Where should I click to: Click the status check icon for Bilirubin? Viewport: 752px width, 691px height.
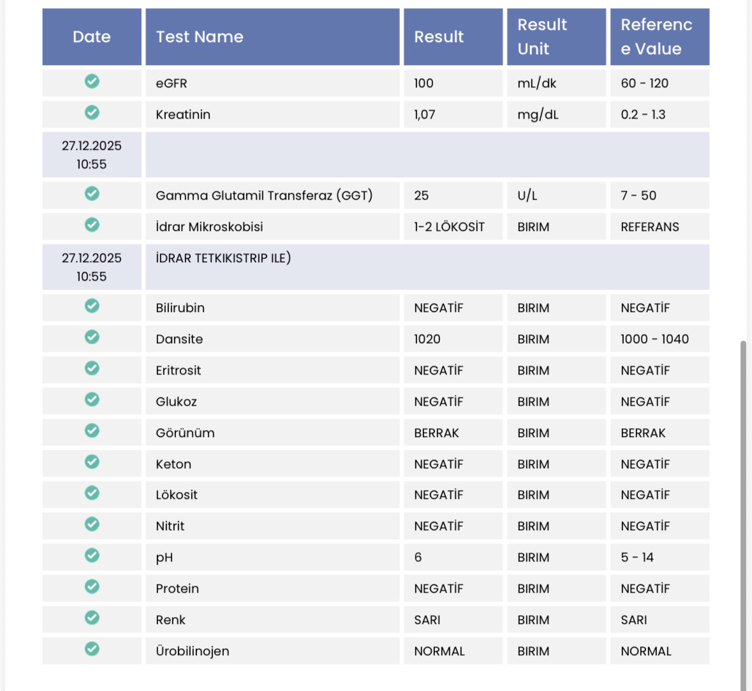(x=92, y=306)
